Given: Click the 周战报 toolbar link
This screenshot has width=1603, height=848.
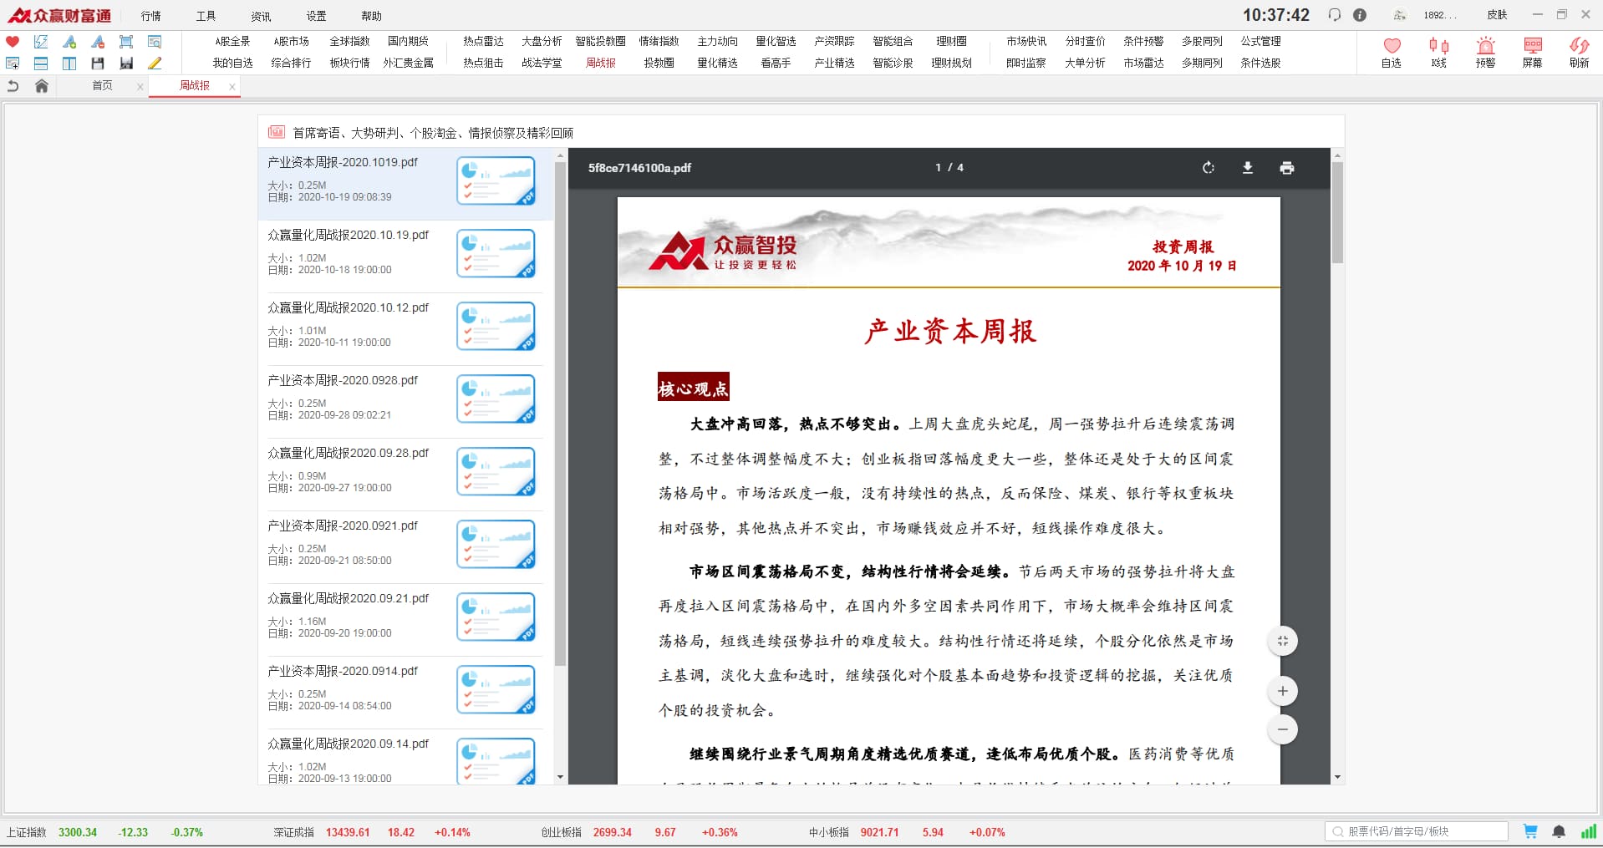Looking at the screenshot, I should coord(600,63).
